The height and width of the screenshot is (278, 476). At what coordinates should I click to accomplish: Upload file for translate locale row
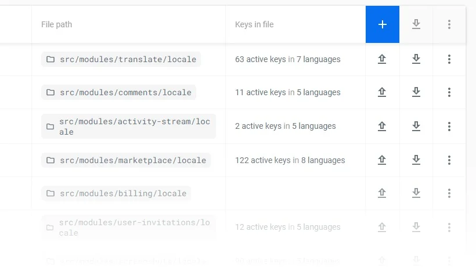[382, 59]
